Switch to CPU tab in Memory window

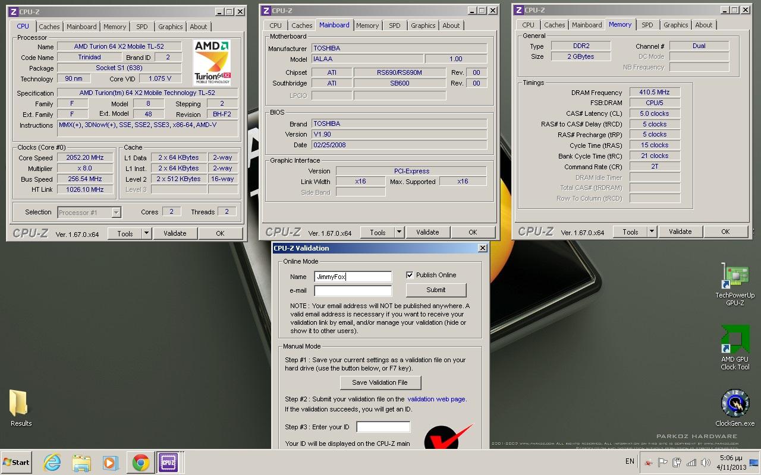528,25
